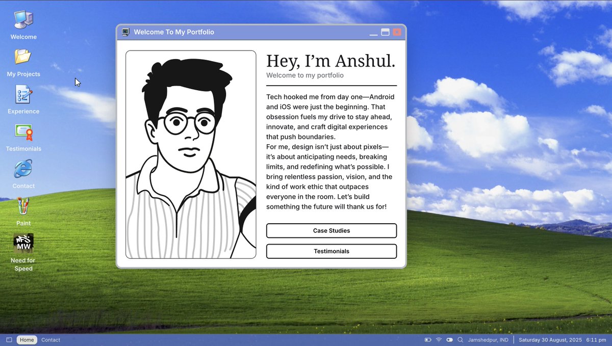
Task: Open the Contact Internet Explorer icon
Action: (x=23, y=169)
